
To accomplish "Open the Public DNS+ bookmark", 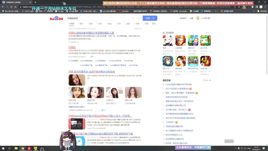I will 89,11.
